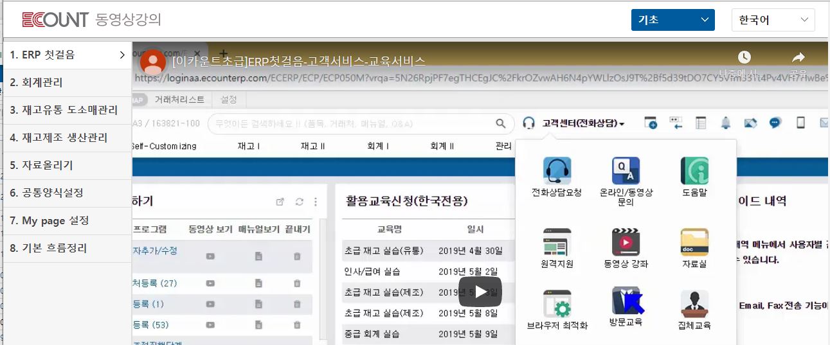Click the 동영상 강좌 clapperboard icon

click(626, 242)
